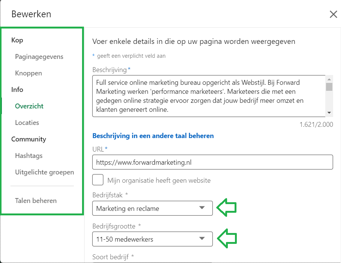Image resolution: width=341 pixels, height=263 pixels.
Task: Click the scroll-up arrow on the Beschrijving box
Action: click(x=329, y=79)
